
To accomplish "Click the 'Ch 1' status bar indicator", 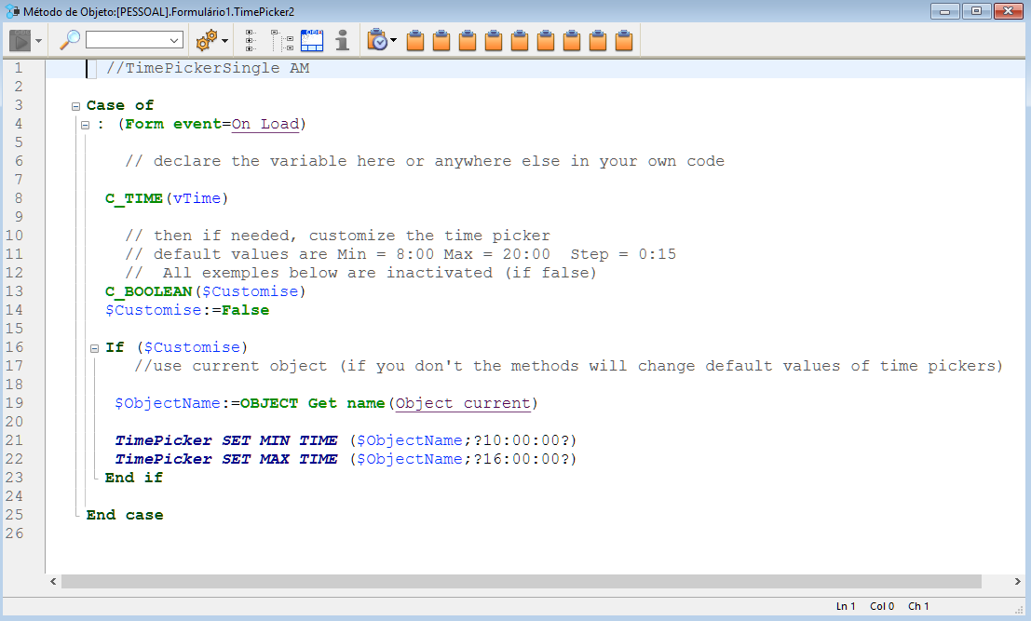I will [918, 606].
